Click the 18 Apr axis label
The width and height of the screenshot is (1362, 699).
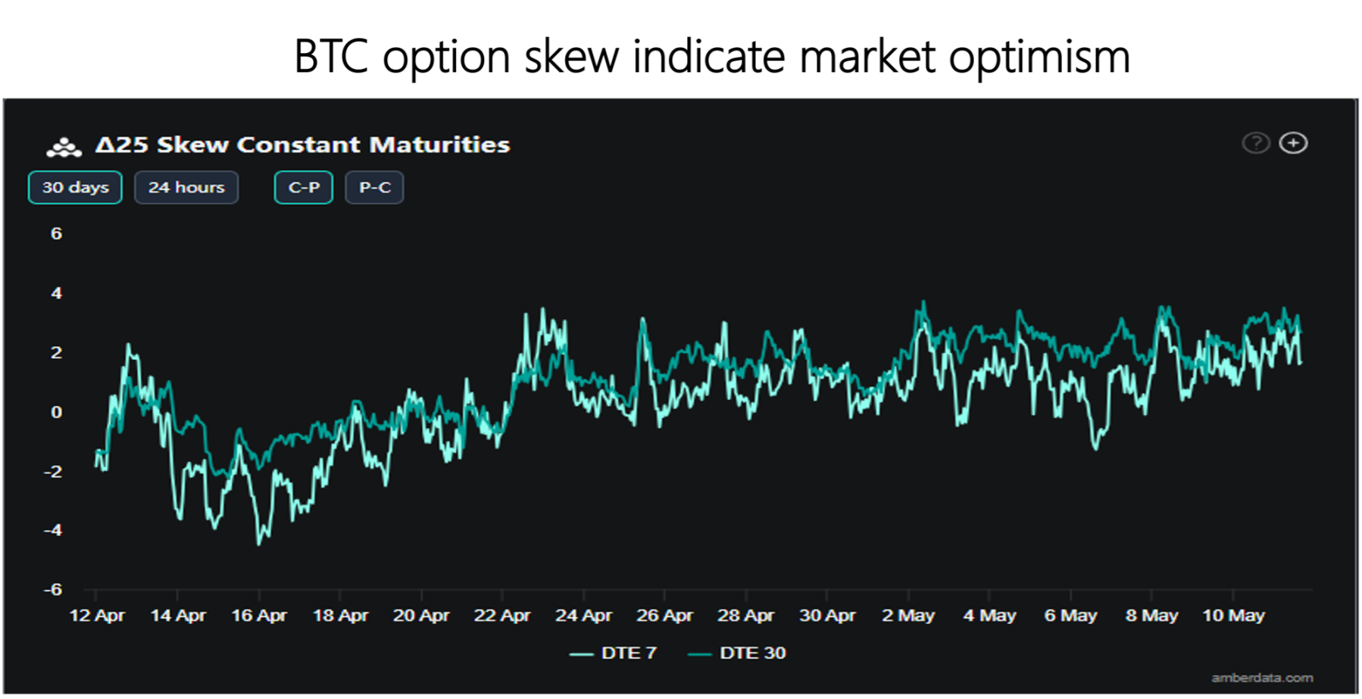[x=340, y=616]
